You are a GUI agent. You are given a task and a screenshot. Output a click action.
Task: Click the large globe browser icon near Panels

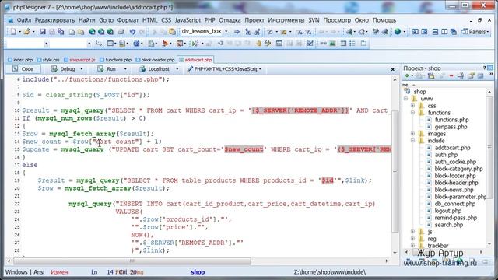pos(398,32)
